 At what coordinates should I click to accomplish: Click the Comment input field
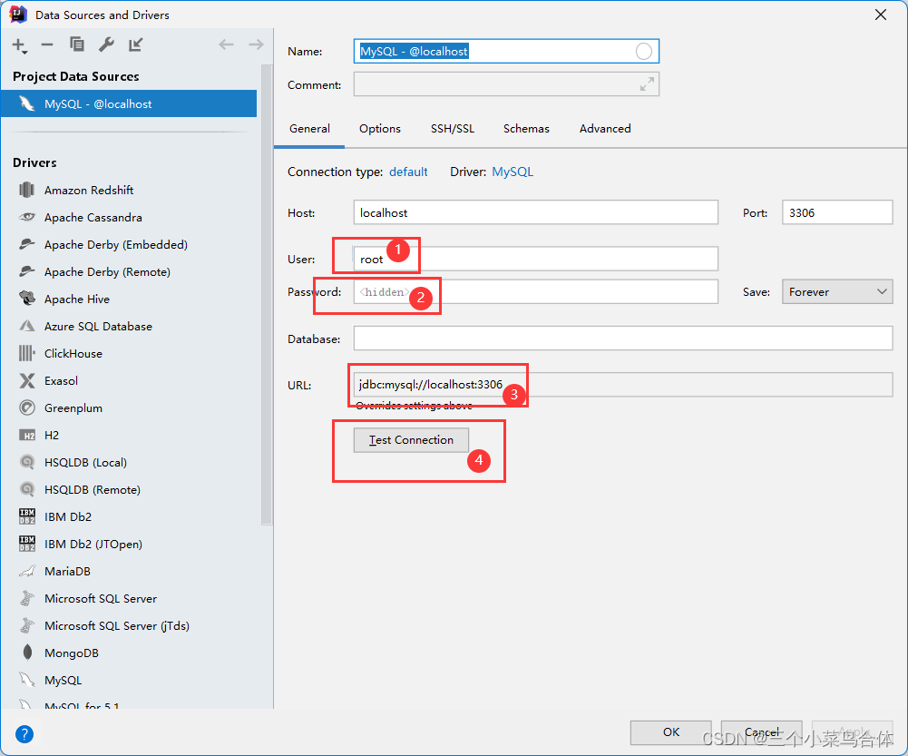[506, 84]
